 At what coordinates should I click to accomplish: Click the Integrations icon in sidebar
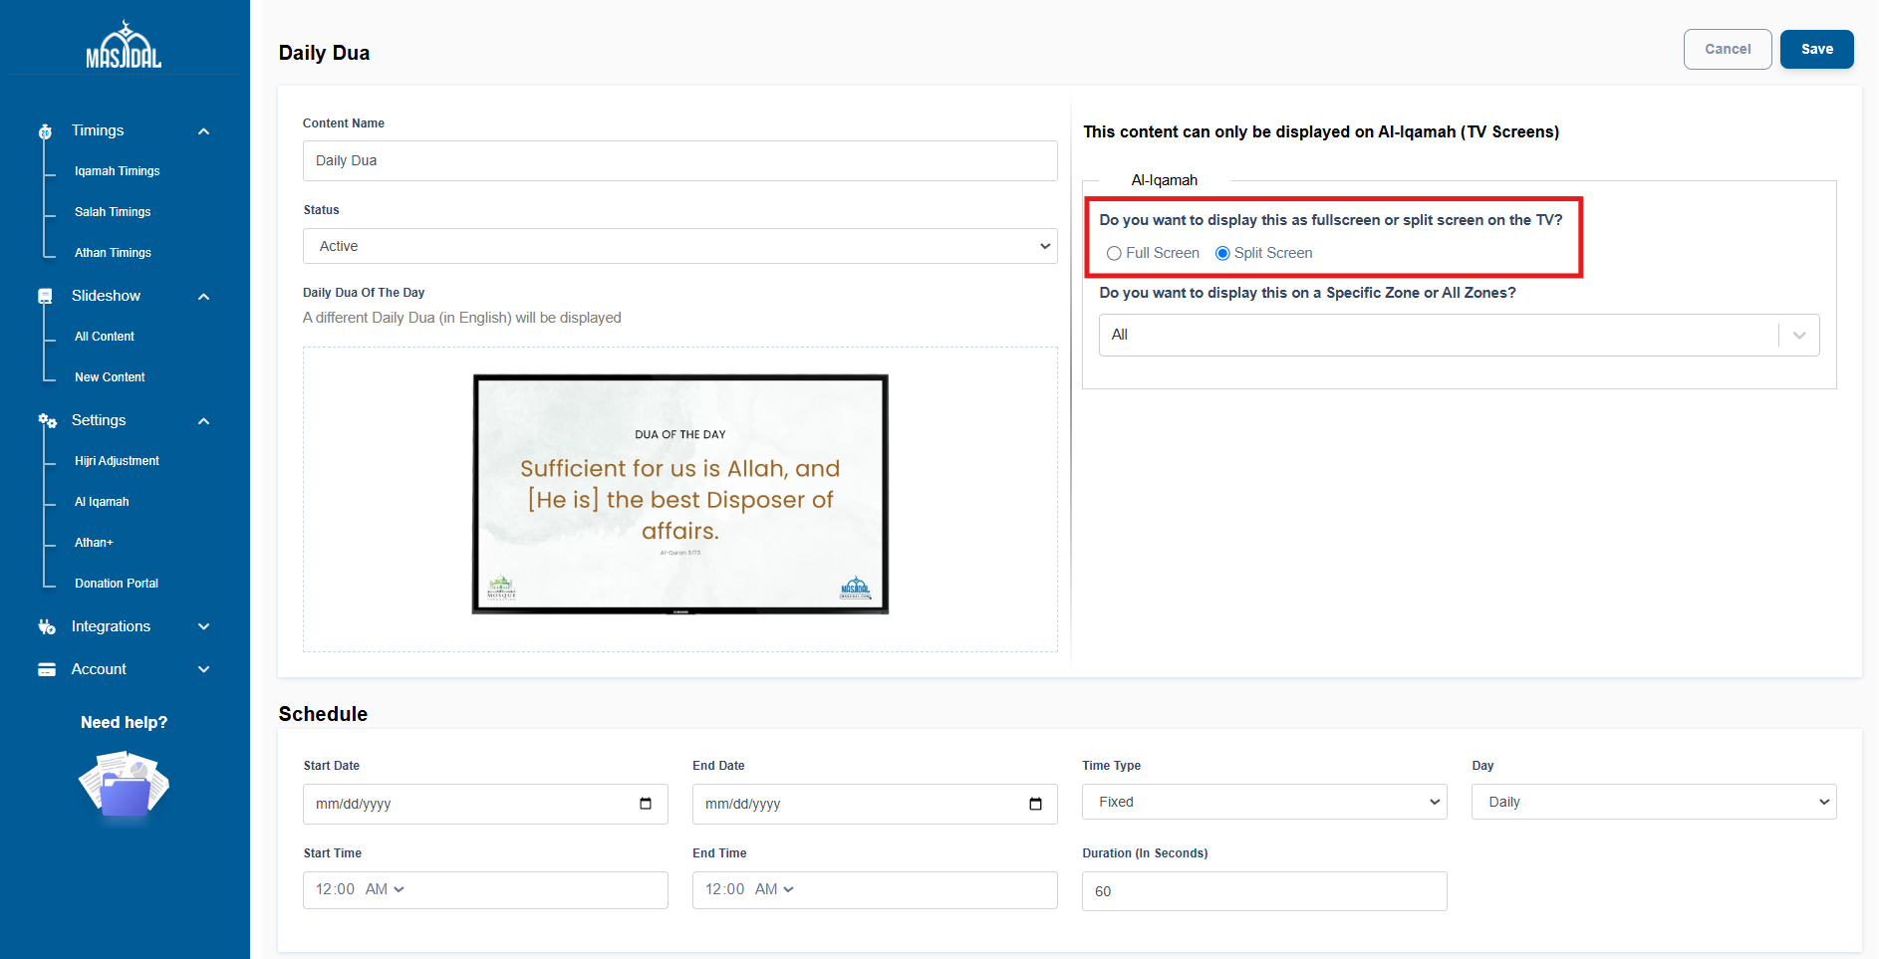(47, 627)
